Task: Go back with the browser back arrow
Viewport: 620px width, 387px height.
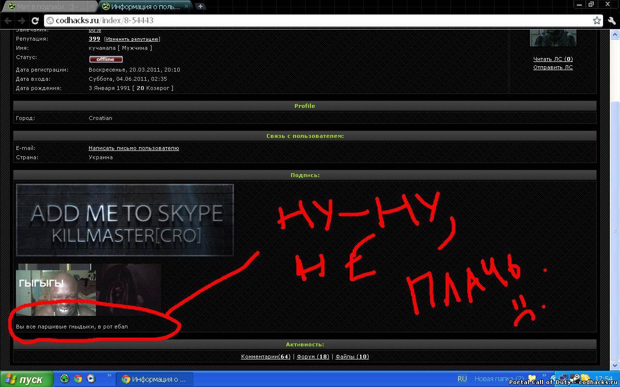Action: [x=8, y=21]
